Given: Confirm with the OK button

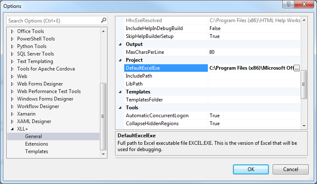Looking at the screenshot, I should 251,169.
